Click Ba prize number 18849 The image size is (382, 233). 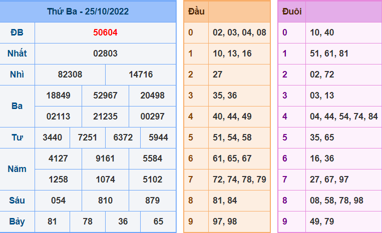point(58,95)
